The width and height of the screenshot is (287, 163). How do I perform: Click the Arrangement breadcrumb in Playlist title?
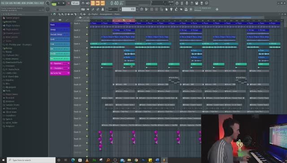coord(106,14)
